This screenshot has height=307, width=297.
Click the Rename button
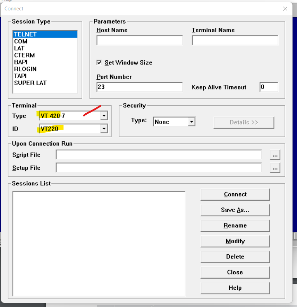tap(235, 226)
